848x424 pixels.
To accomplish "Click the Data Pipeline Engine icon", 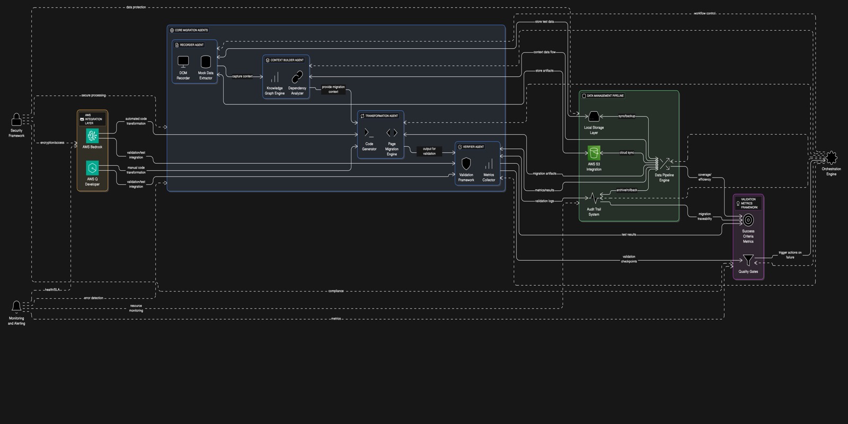I will point(664,163).
